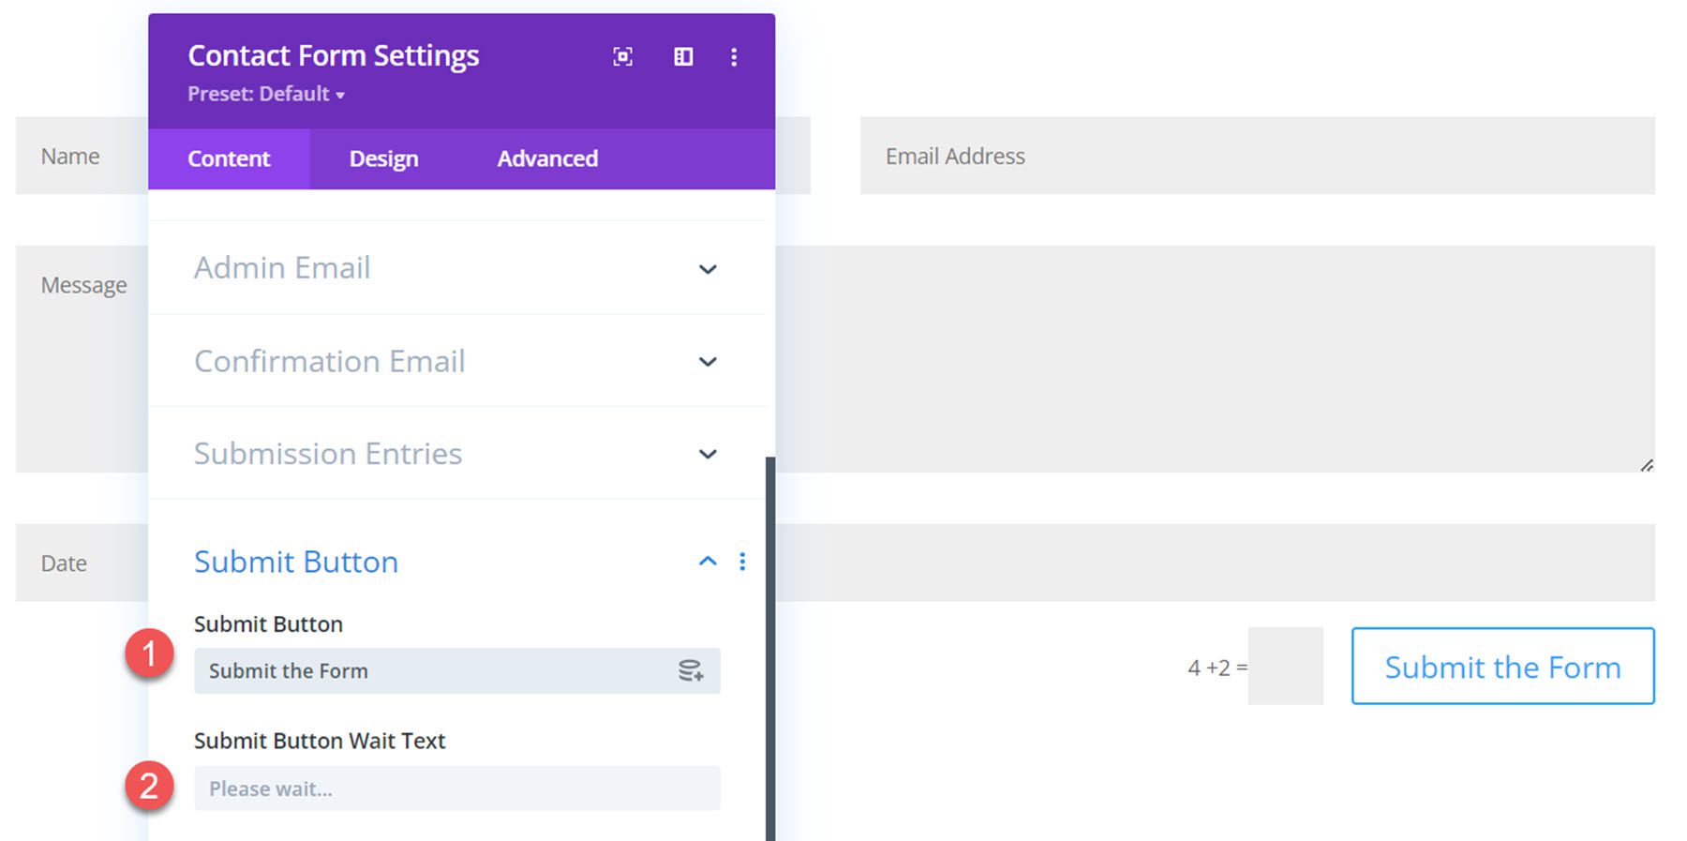The height and width of the screenshot is (841, 1687).
Task: Click the captcha answer box
Action: 1285,666
